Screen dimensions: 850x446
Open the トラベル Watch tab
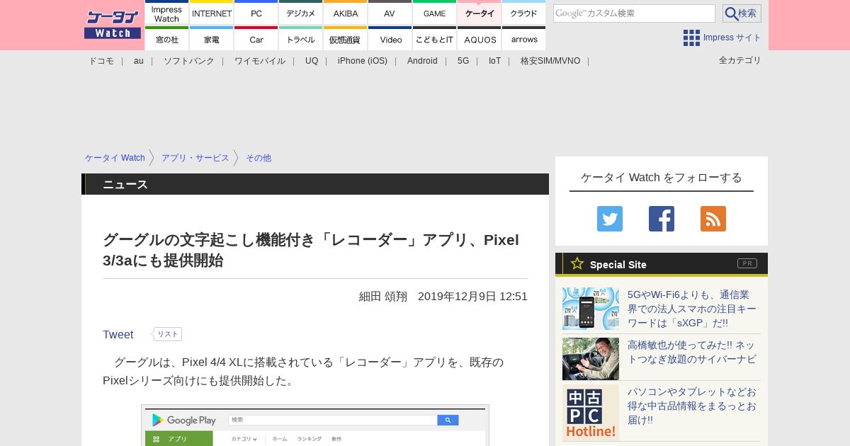[301, 39]
